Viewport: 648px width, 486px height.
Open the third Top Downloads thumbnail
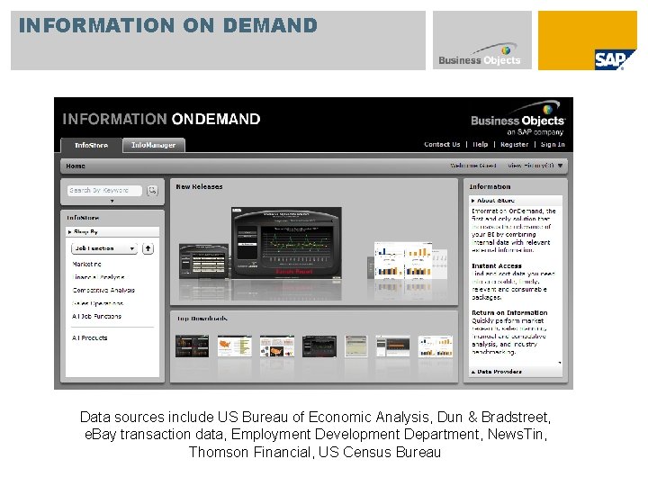click(x=277, y=346)
